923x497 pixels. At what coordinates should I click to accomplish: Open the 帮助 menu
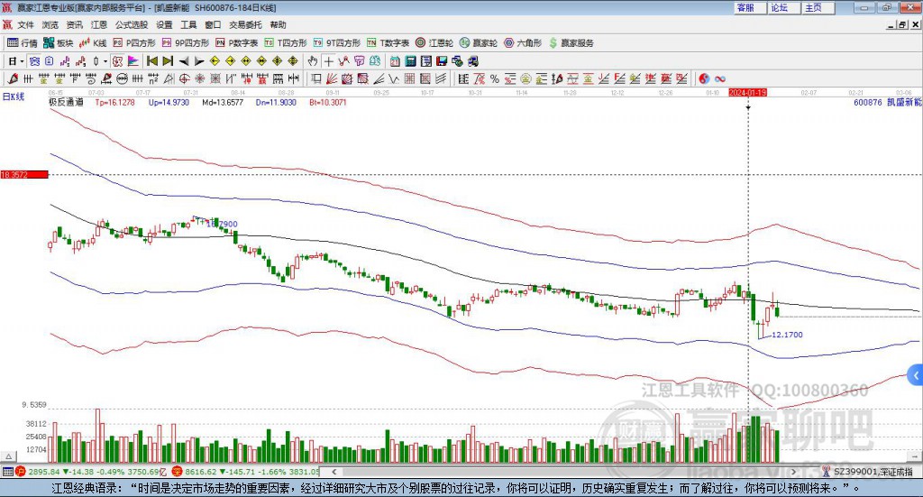[x=278, y=24]
